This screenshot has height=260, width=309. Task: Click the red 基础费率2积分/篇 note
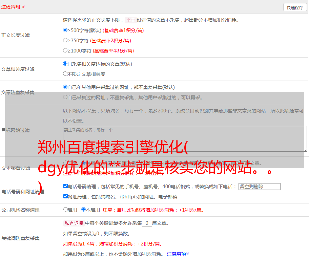[110, 41]
